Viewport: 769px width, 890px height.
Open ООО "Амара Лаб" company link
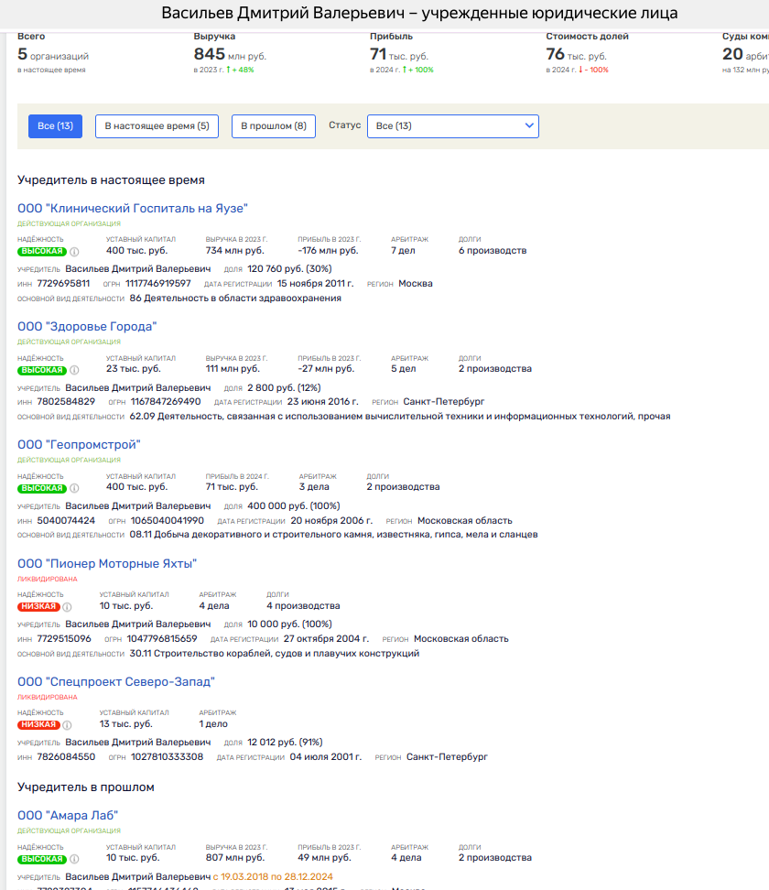[x=68, y=815]
